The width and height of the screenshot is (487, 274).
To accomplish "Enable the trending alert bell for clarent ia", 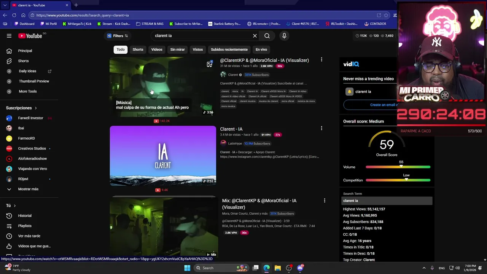I will click(349, 92).
